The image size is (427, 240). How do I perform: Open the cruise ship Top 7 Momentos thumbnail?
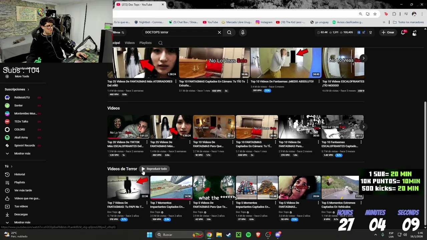[x=171, y=187]
